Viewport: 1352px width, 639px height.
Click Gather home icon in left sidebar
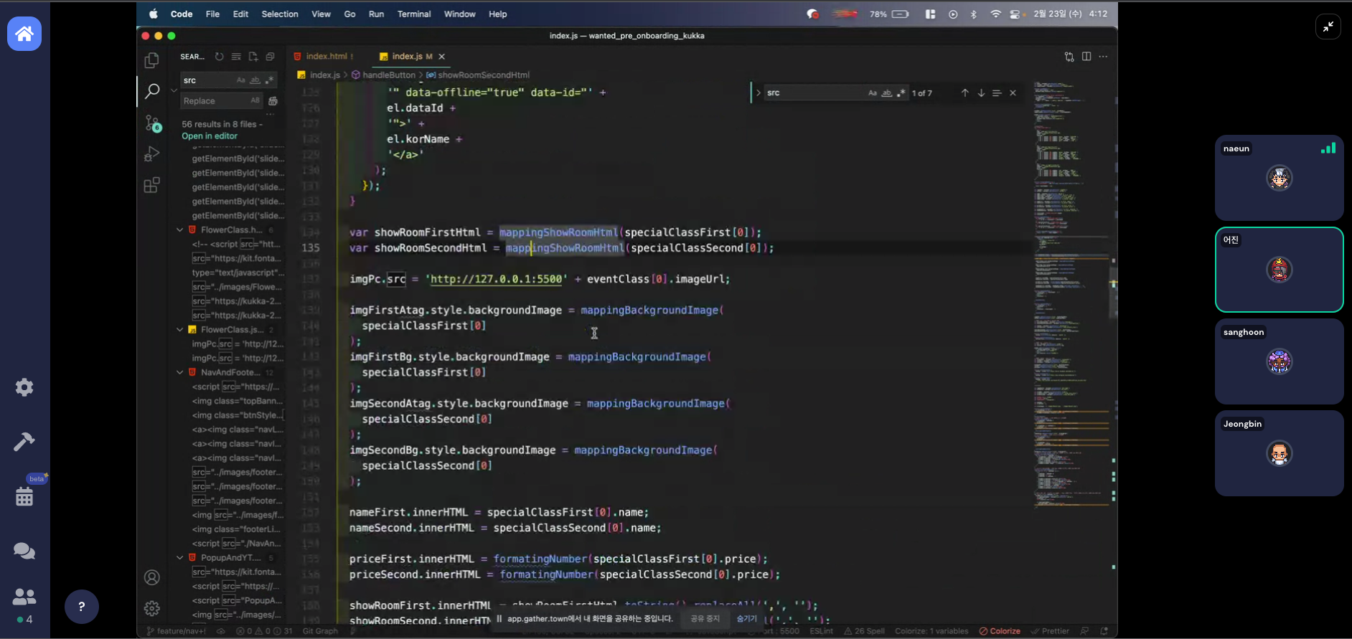24,34
